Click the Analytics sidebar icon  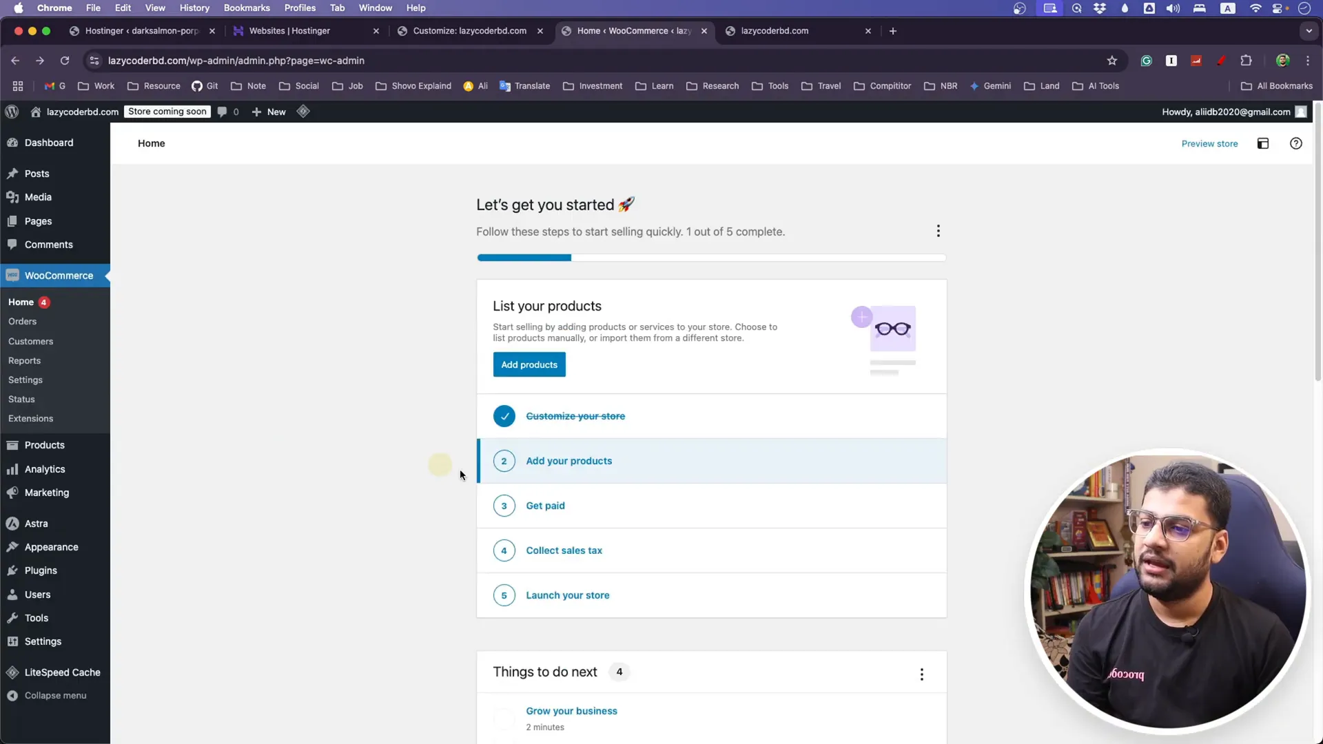12,468
